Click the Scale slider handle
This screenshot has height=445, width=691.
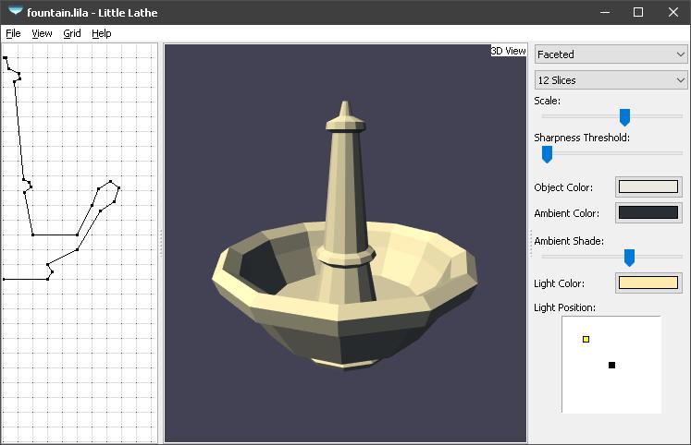click(624, 117)
